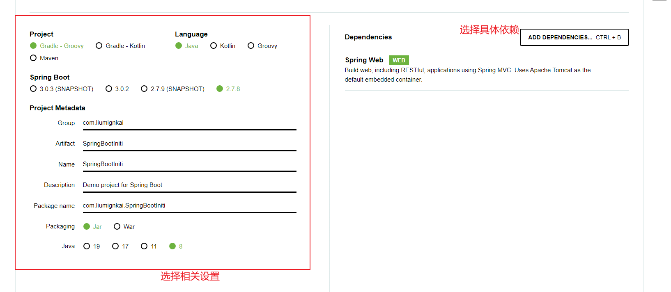
Task: Click the Package name field
Action: point(189,205)
